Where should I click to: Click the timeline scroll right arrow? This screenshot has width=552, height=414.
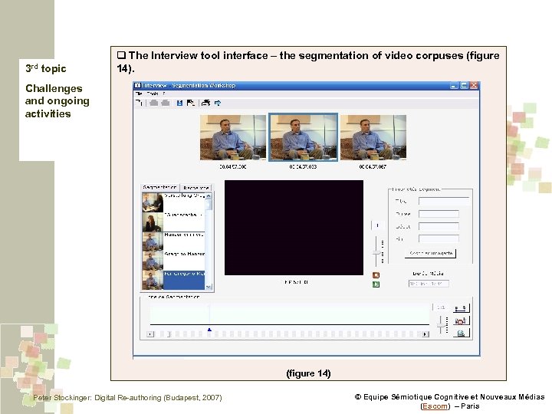(x=426, y=334)
